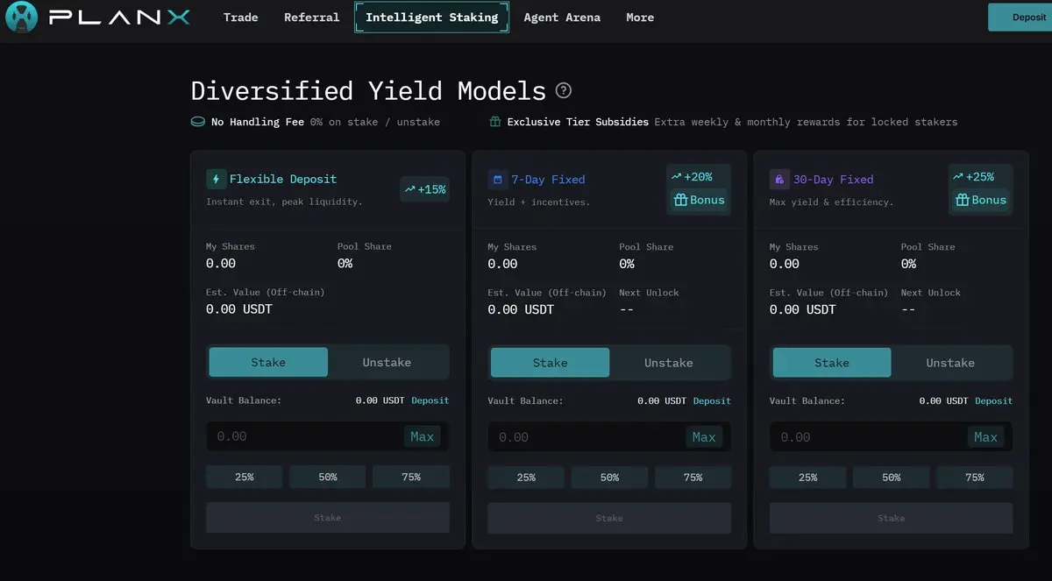Open the Referral tab
The height and width of the screenshot is (581, 1052).
click(x=311, y=18)
